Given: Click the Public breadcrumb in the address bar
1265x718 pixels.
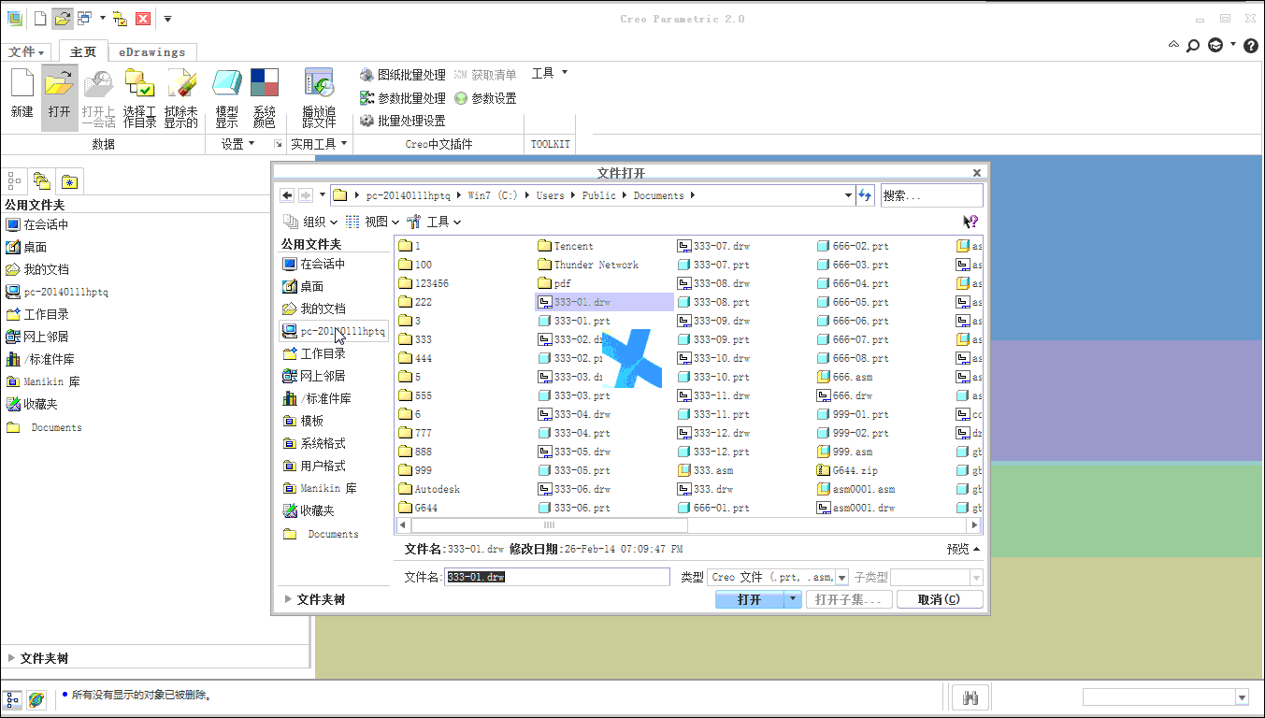Looking at the screenshot, I should point(598,195).
